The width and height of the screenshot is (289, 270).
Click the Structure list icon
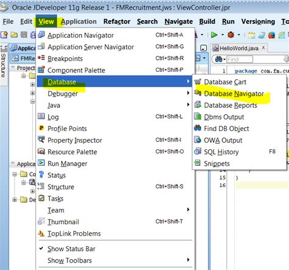coord(41,186)
